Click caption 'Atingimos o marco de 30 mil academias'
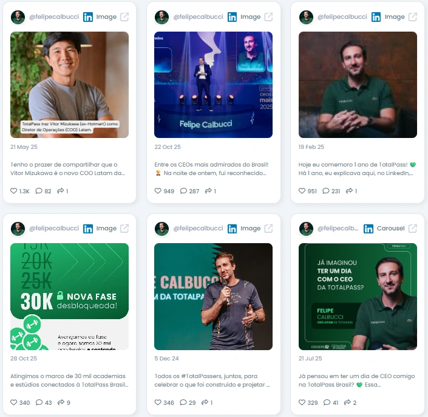 click(68, 376)
